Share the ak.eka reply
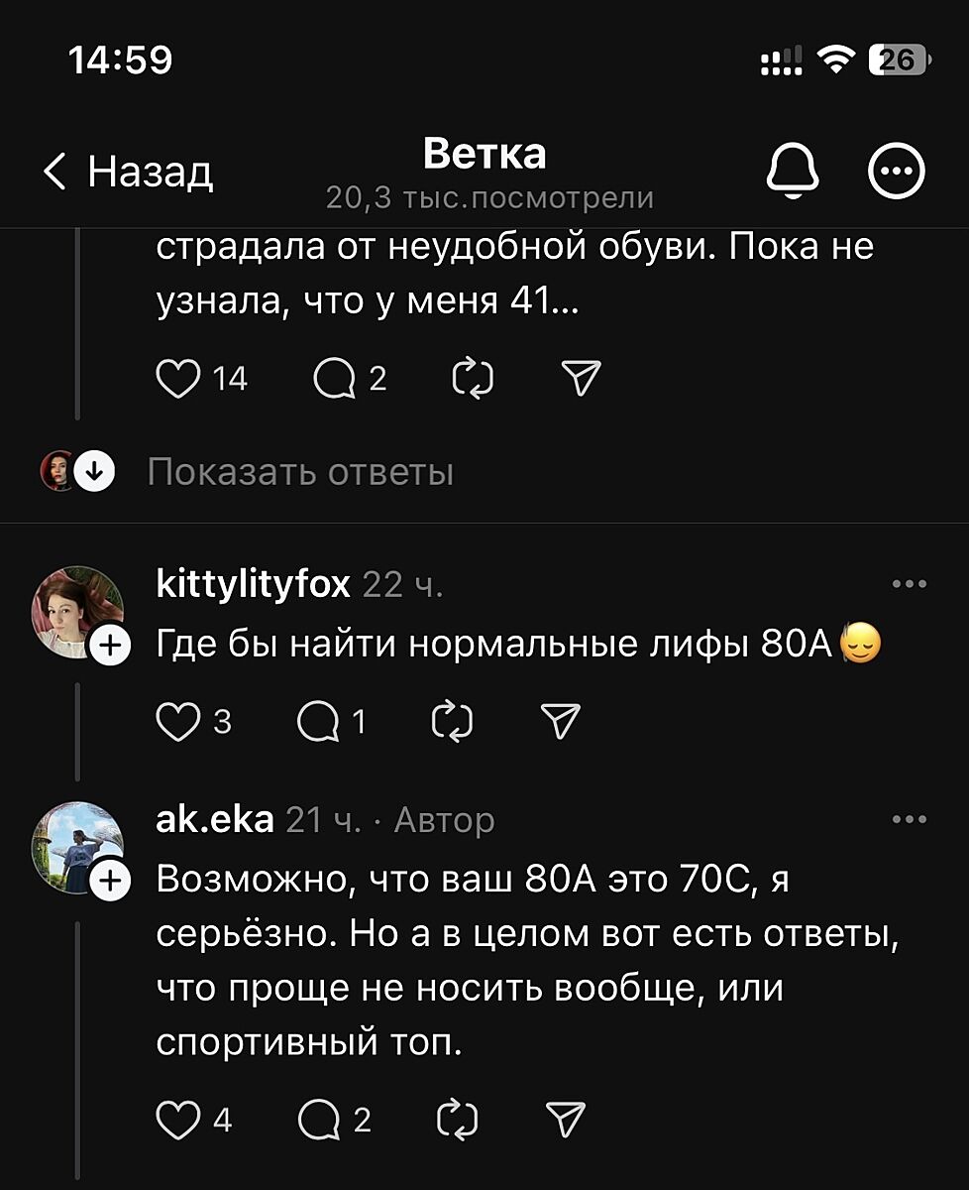 566,1120
